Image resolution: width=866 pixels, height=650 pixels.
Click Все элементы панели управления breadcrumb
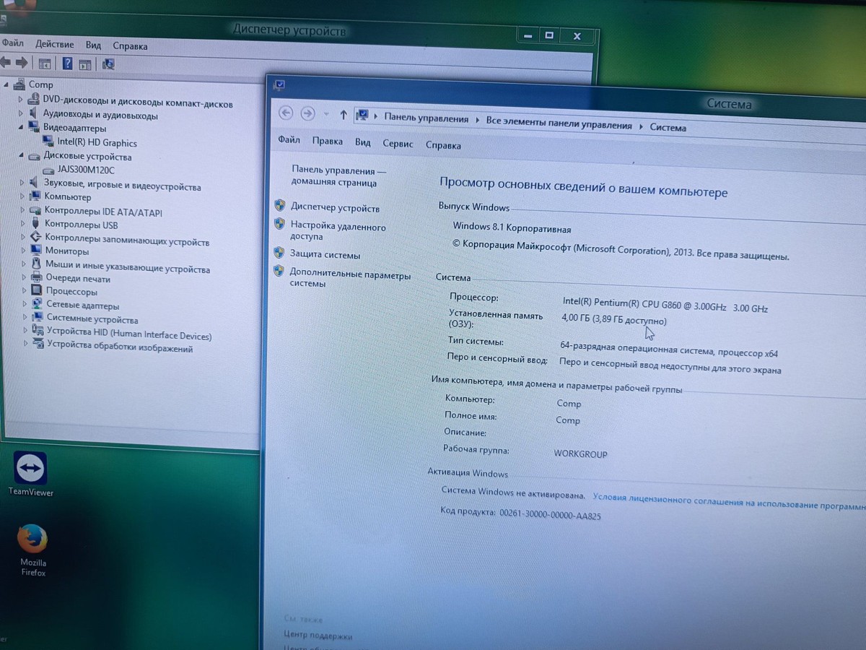coord(559,124)
